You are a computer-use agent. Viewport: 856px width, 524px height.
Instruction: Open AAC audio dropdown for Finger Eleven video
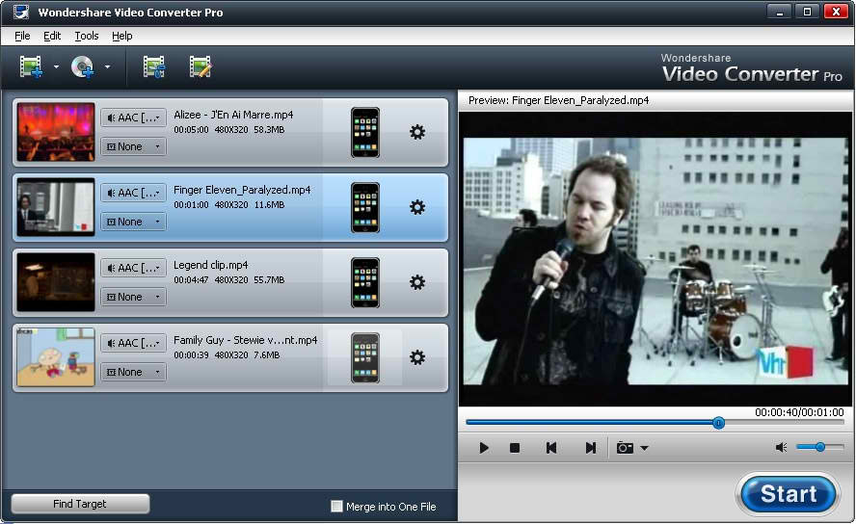point(133,193)
